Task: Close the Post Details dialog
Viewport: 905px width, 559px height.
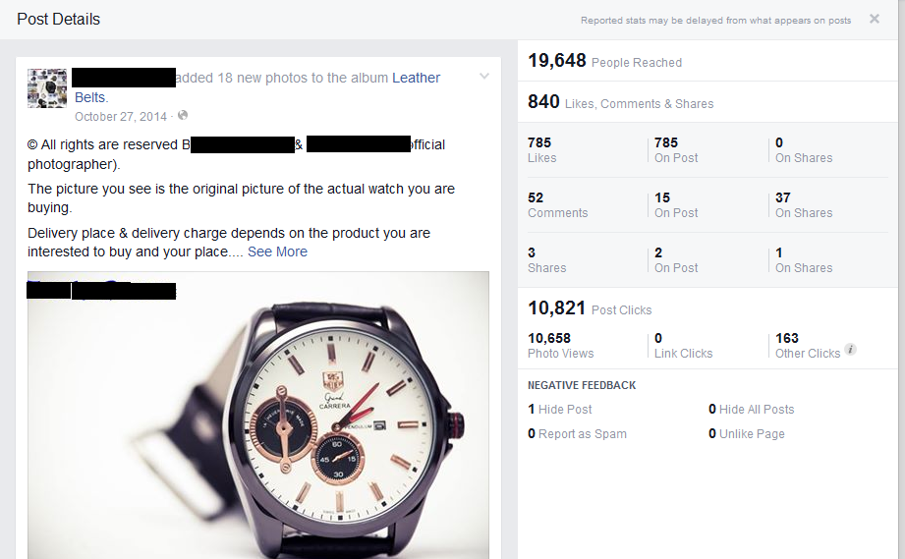Action: (x=875, y=19)
